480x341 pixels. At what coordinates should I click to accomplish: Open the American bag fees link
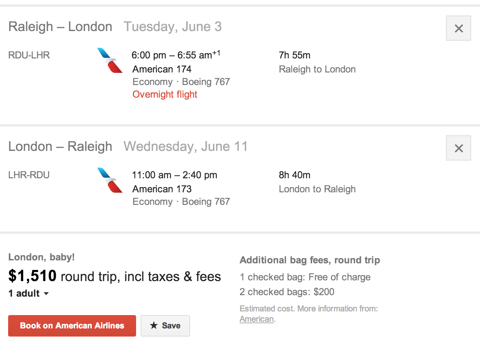click(257, 319)
